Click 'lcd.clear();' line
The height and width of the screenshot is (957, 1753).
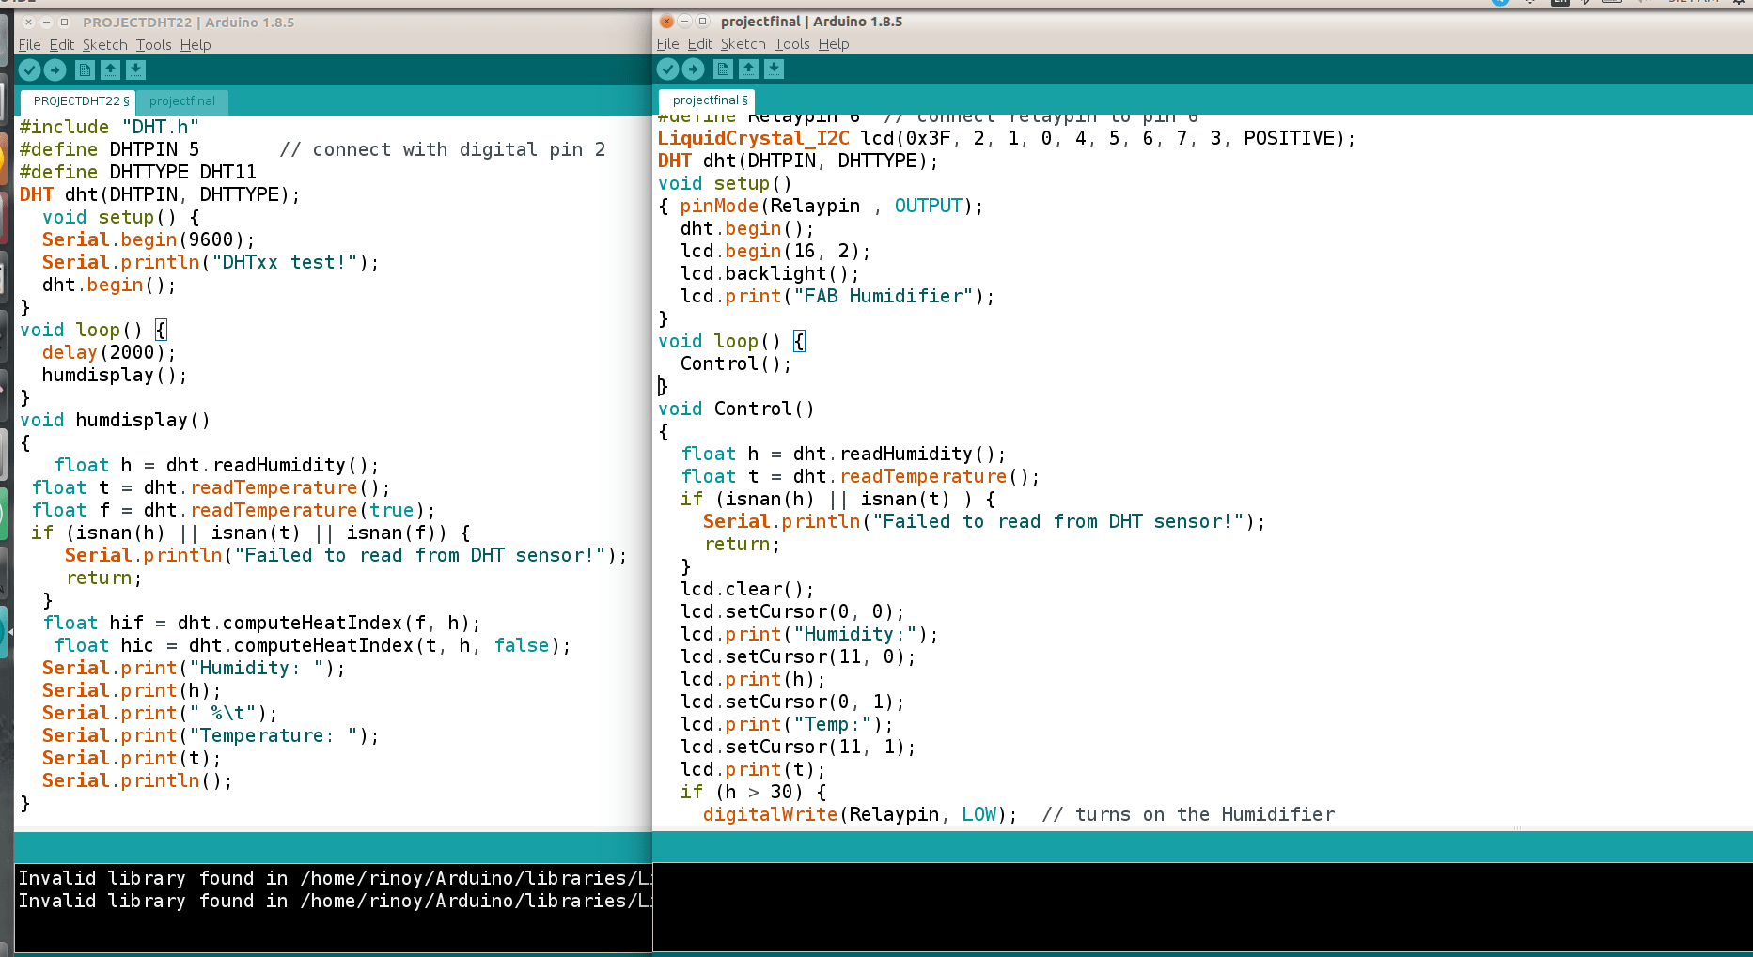coord(747,589)
